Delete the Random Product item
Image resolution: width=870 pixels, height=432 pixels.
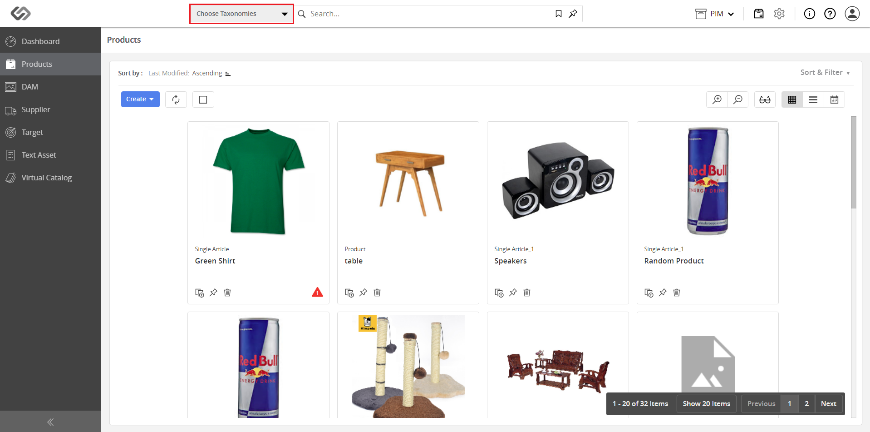point(677,293)
